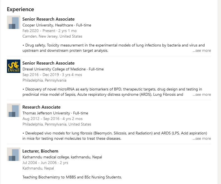Image resolution: width=221 pixels, height=184 pixels.
Task: Click Thomas Jefferson University company name
Action: tap(46, 113)
